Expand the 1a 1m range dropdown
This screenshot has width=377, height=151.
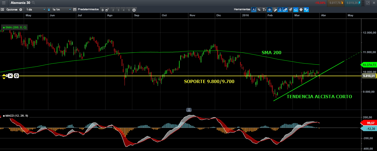pyautogui.click(x=61, y=10)
